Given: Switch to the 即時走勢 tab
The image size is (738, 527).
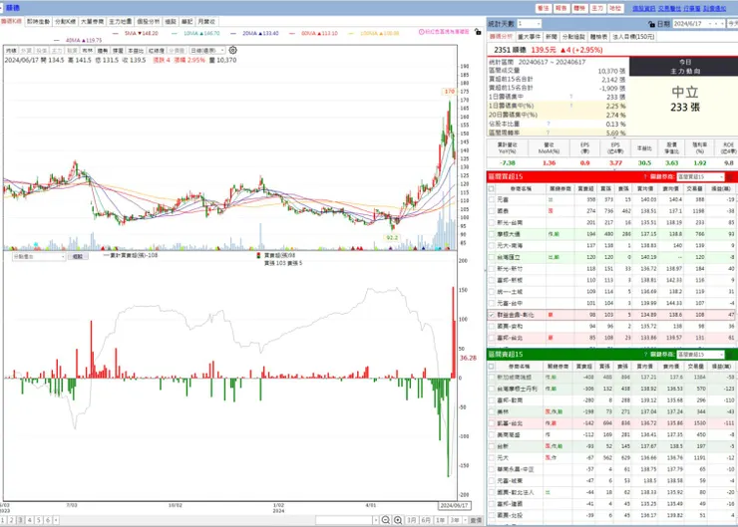Looking at the screenshot, I should [x=38, y=22].
